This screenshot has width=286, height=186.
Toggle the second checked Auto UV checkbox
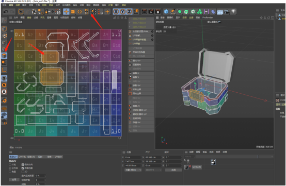click(x=23, y=168)
